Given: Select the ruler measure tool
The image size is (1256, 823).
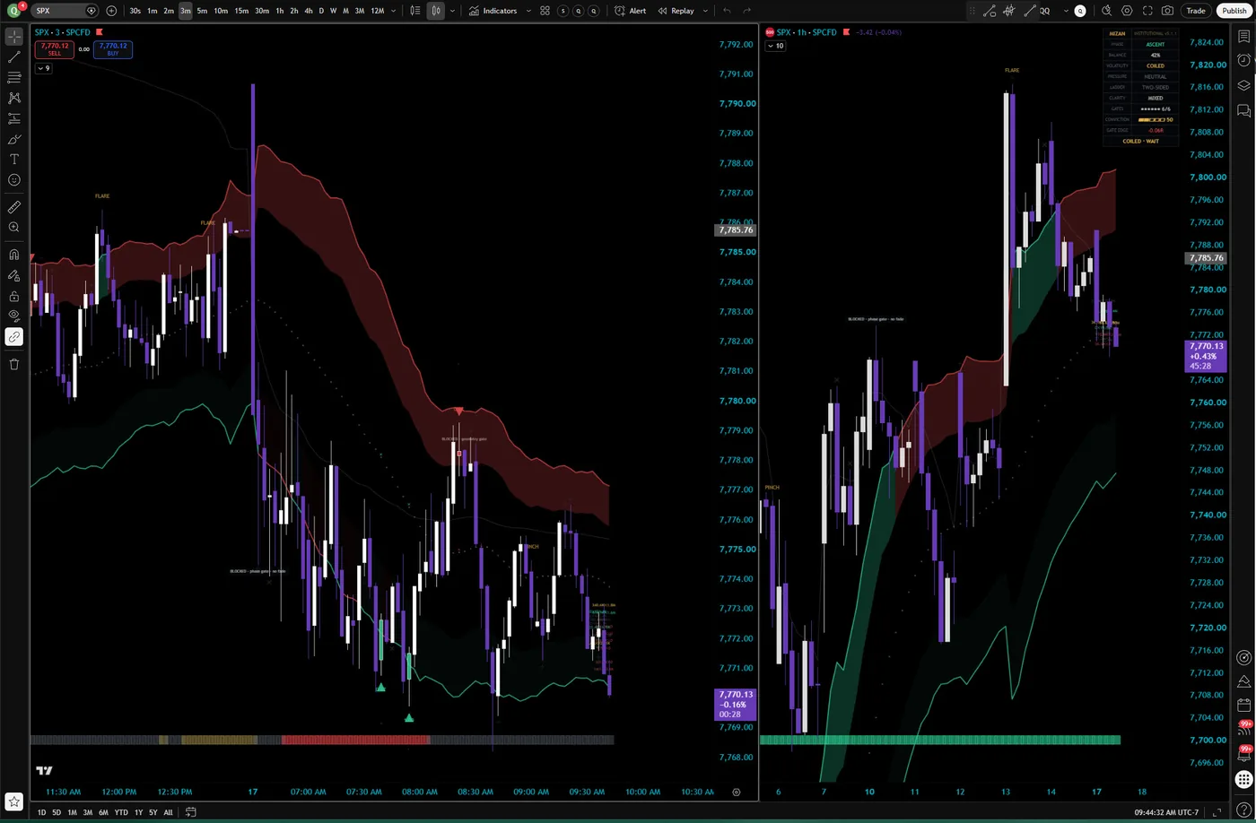Looking at the screenshot, I should pyautogui.click(x=14, y=207).
